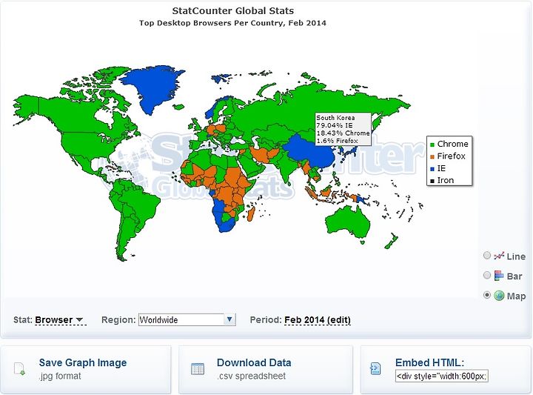Click the embed HTML code input field
The width and height of the screenshot is (533, 395).
click(441, 376)
